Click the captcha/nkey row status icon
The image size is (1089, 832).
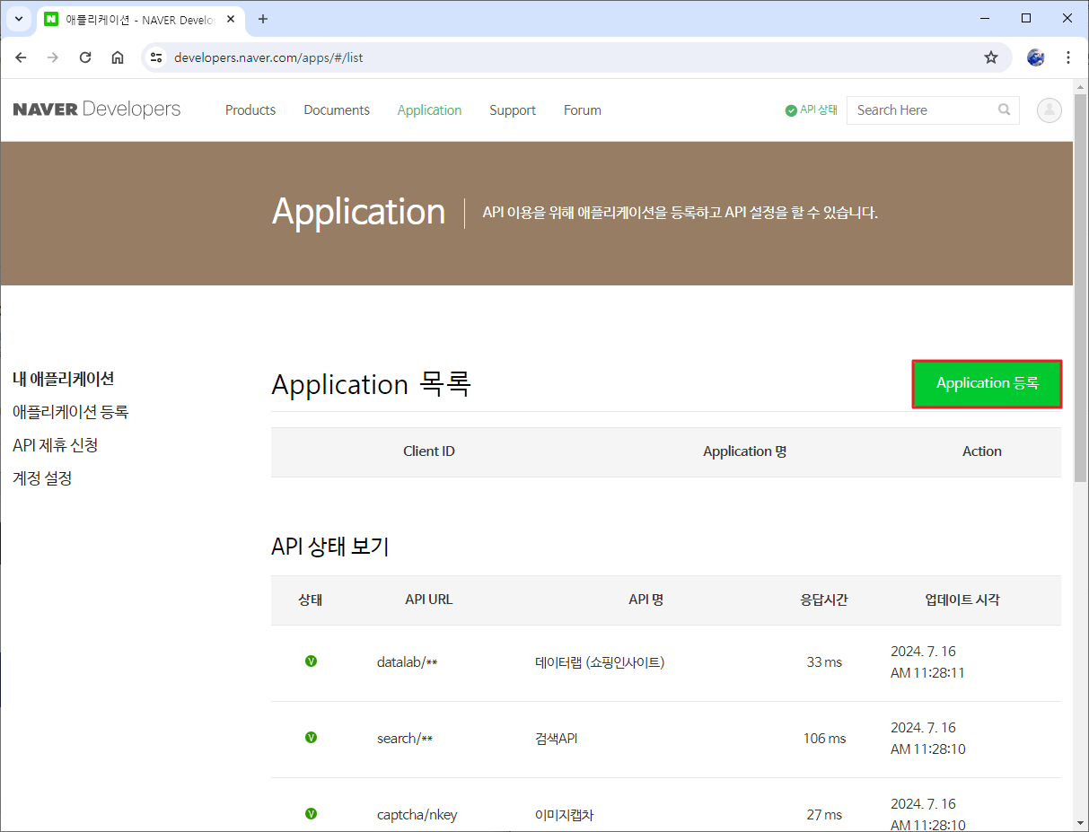(311, 814)
